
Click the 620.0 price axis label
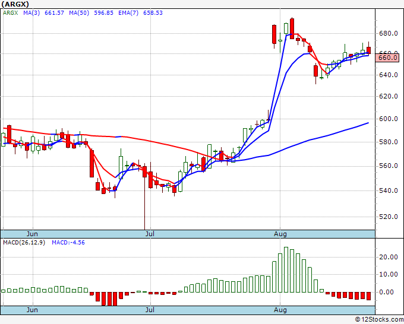(389, 97)
